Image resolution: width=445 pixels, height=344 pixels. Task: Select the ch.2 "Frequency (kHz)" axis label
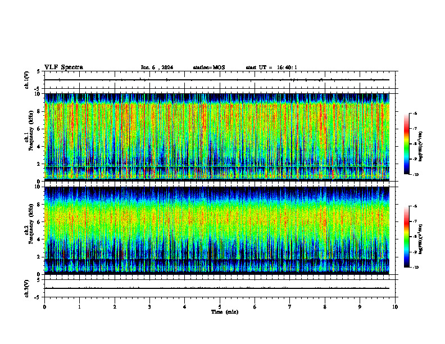[x=30, y=224]
